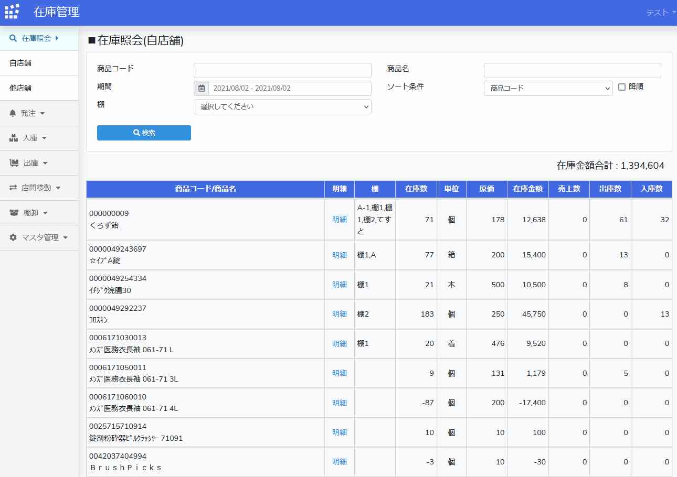Viewport: 677px width, 477px height.
Task: Click product code 0000049243697
Action: tap(118, 249)
